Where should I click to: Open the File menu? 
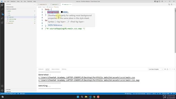pos(5,1)
